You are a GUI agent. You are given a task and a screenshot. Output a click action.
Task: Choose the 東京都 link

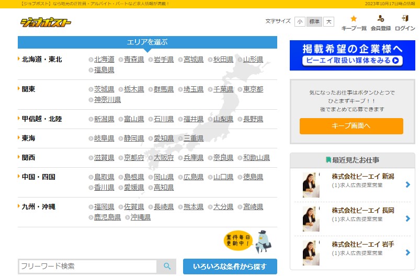pyautogui.click(x=253, y=89)
